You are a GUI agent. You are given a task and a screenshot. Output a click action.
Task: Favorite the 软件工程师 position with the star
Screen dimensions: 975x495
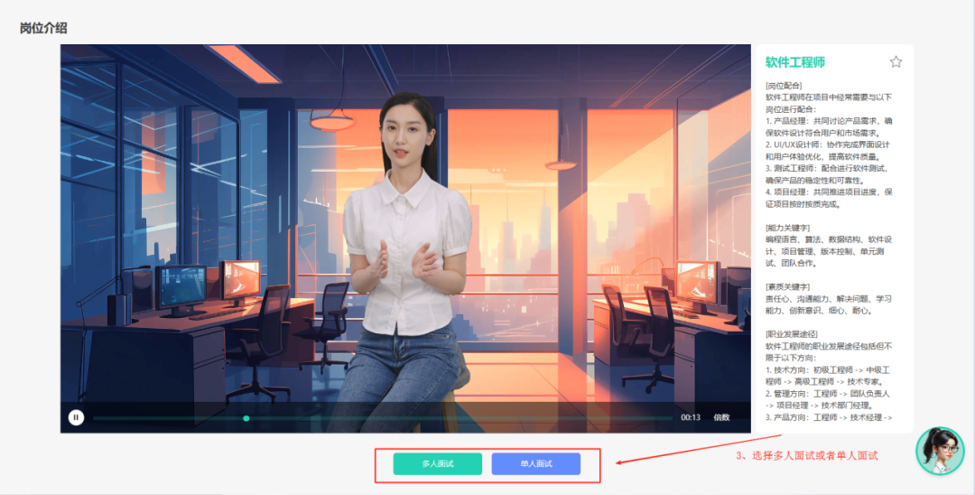coord(896,62)
